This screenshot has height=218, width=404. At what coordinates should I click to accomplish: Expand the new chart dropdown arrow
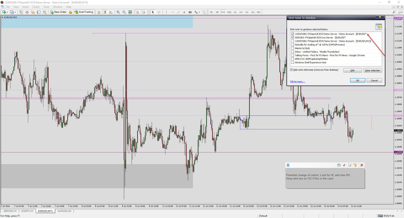point(7,12)
